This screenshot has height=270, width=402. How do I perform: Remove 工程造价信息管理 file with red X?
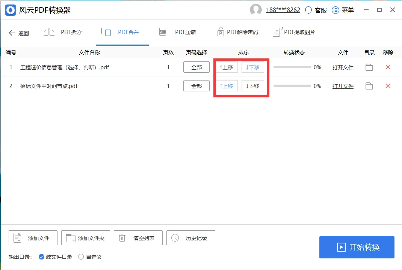(388, 67)
